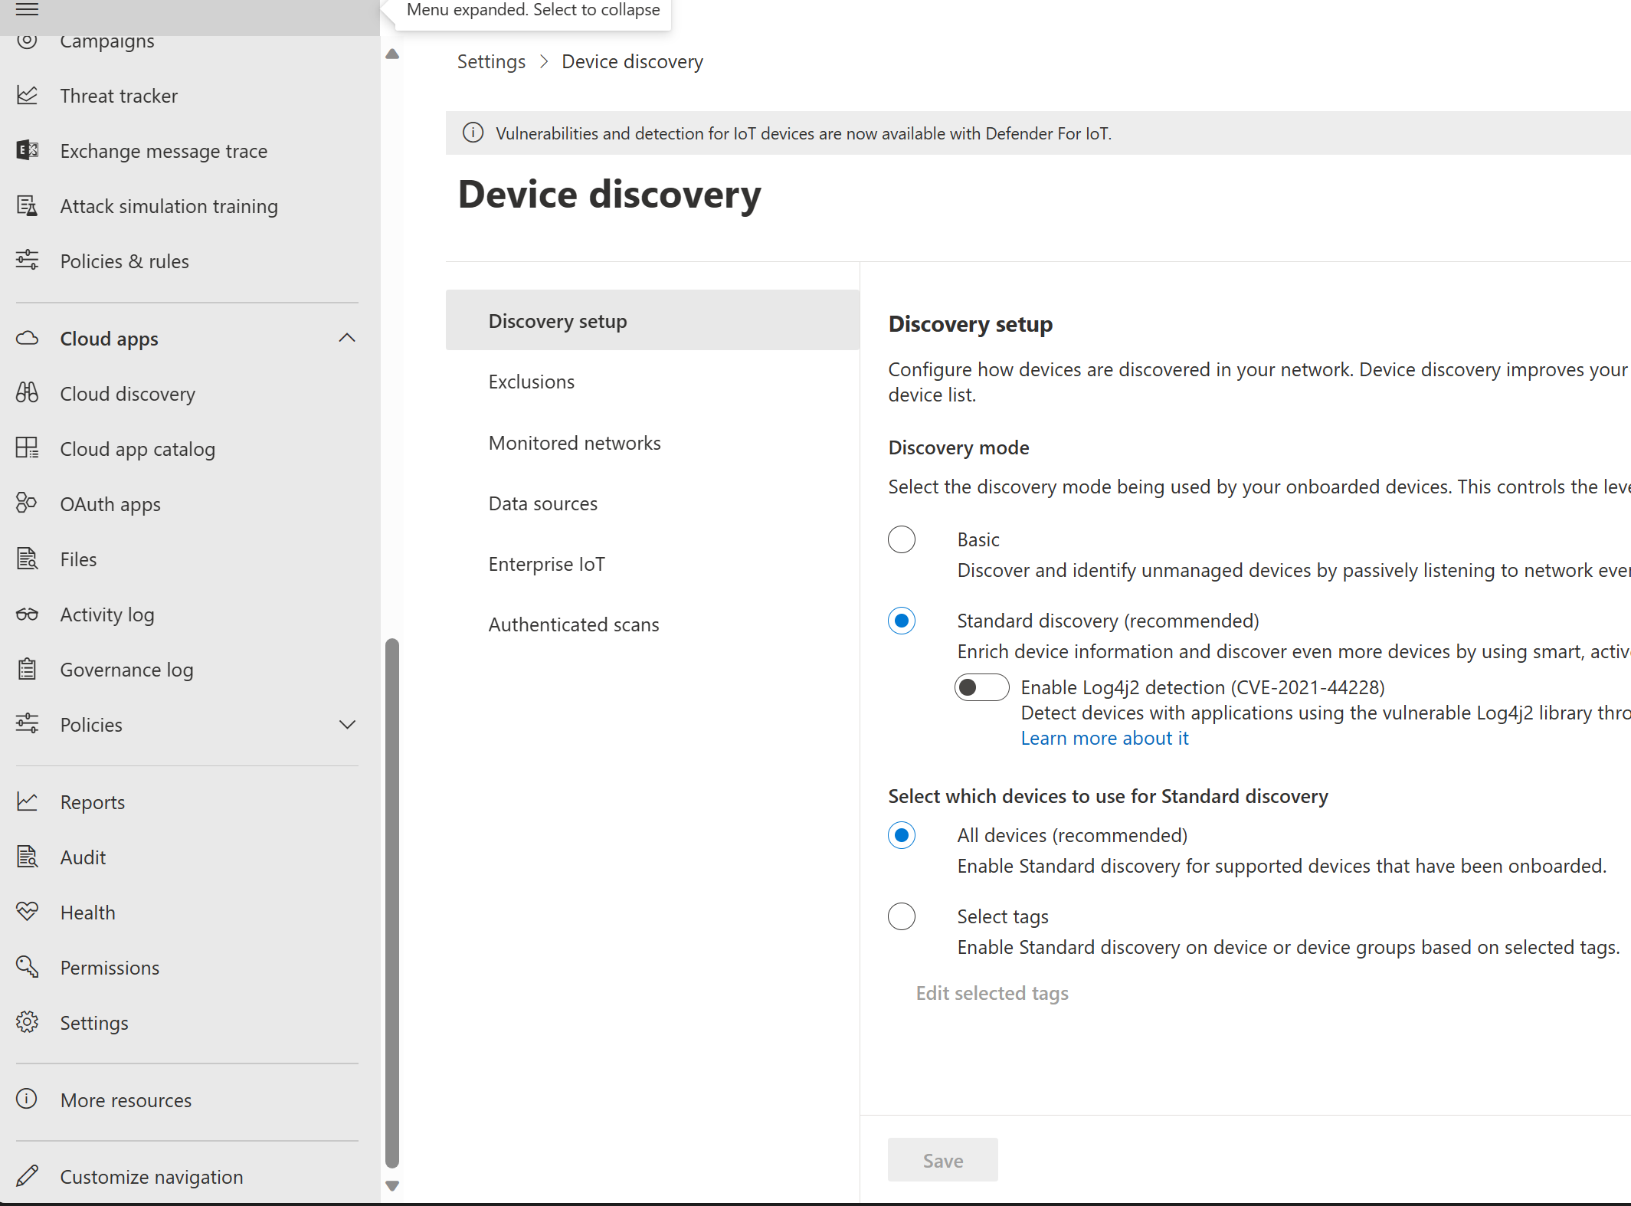Open Threat tracker section
Image resolution: width=1631 pixels, height=1206 pixels.
click(119, 95)
